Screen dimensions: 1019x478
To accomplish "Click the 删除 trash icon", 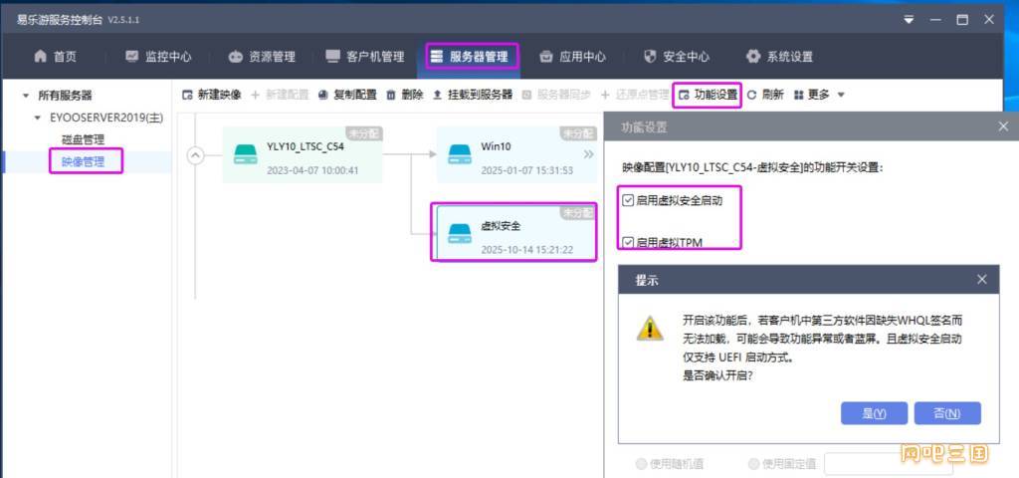I will 391,95.
